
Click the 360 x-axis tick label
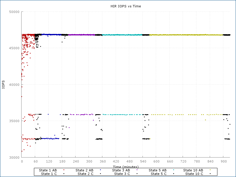coord(103,161)
